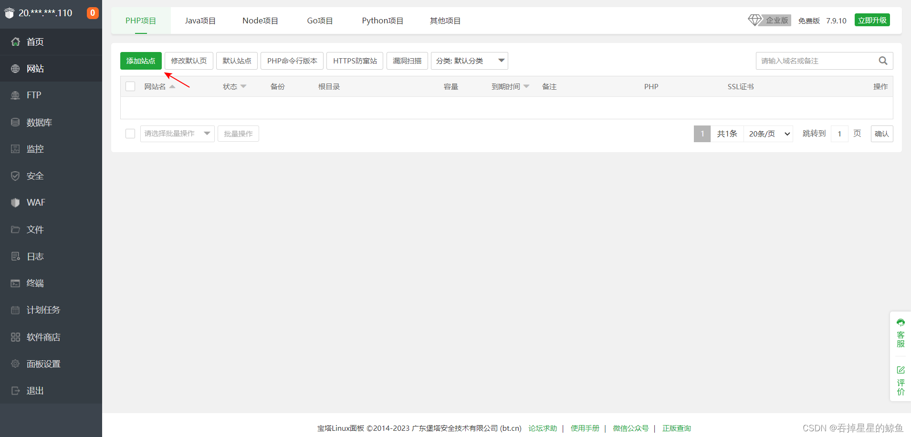Switch to the Node项目 tab
This screenshot has height=437, width=911.
260,21
